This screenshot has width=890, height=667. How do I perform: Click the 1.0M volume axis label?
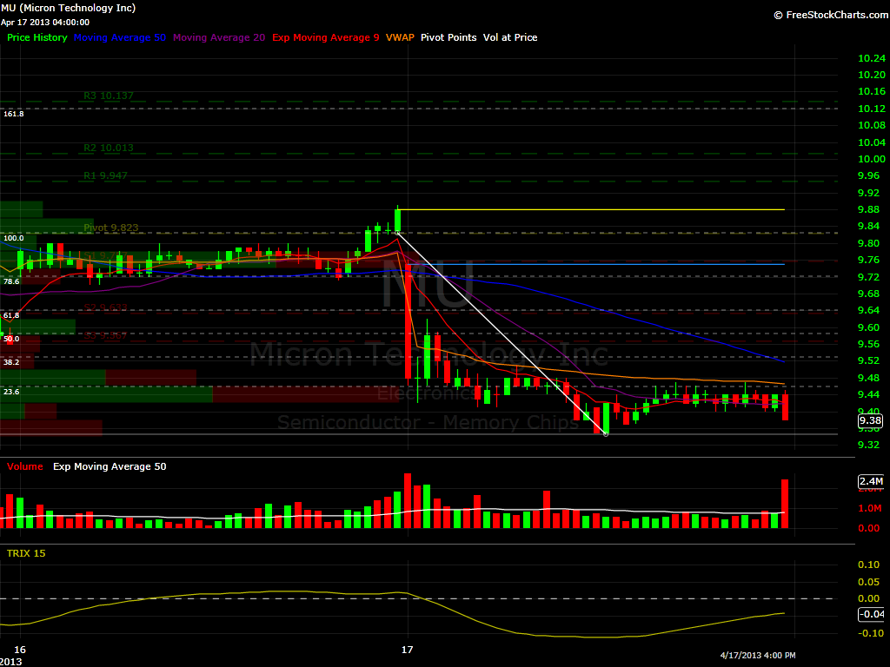click(869, 508)
